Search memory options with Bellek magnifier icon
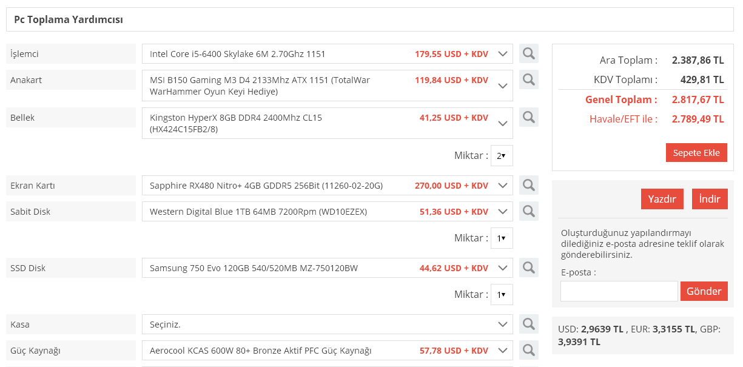The width and height of the screenshot is (743, 367). [529, 117]
